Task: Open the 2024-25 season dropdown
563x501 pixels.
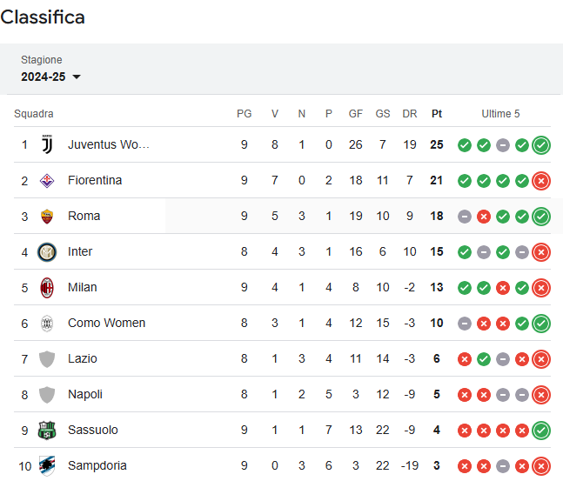Action: point(50,77)
